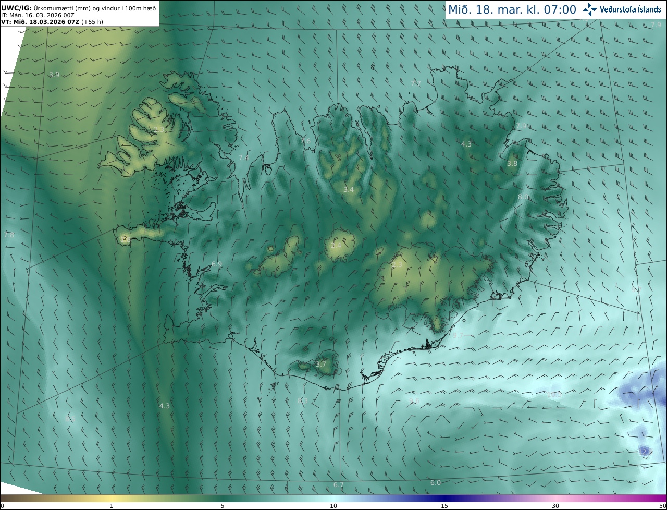This screenshot has width=667, height=510.
Task: Click the Veðurstofa Íslands name text
Action: (x=631, y=9)
